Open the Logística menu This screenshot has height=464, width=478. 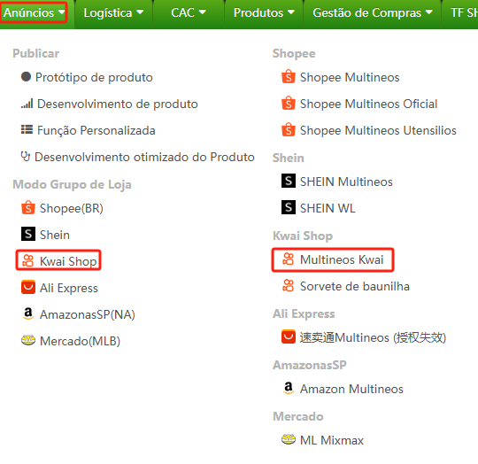pos(113,12)
